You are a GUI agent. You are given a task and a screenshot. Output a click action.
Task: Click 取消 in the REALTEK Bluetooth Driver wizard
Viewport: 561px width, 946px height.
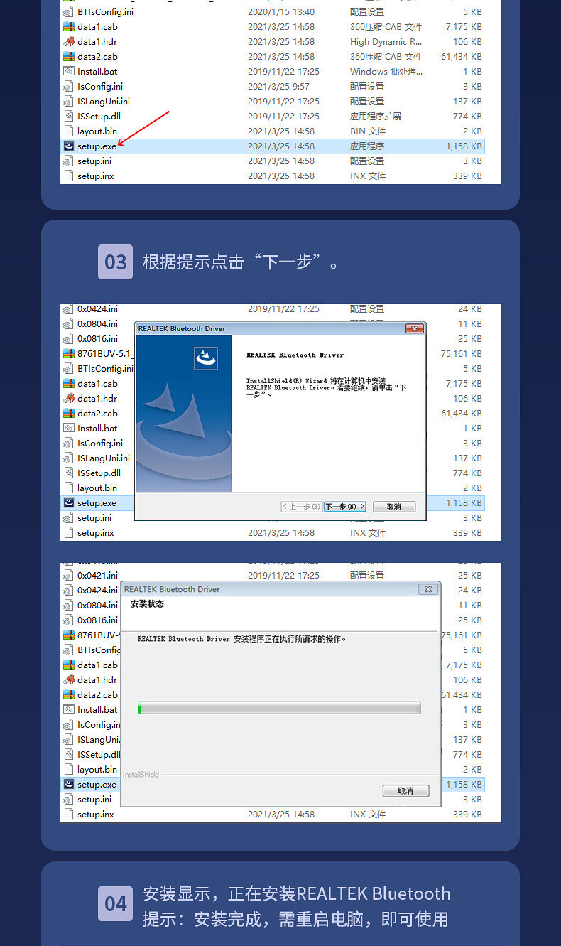394,507
